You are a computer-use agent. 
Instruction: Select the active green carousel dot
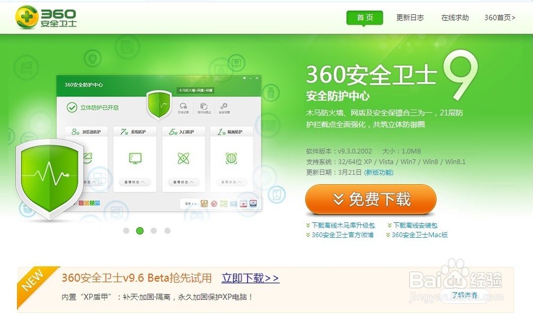pyautogui.click(x=140, y=231)
